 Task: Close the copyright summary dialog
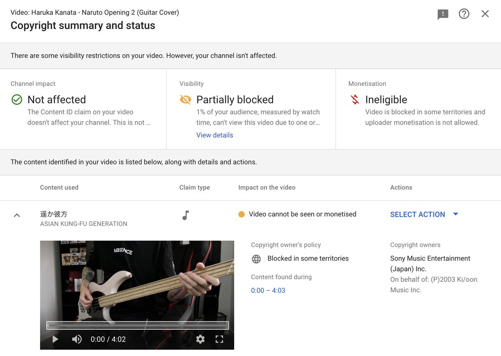[485, 14]
